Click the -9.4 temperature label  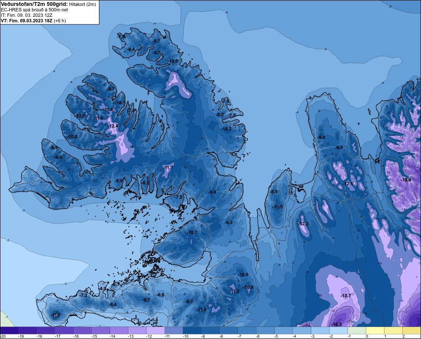[x=212, y=192]
